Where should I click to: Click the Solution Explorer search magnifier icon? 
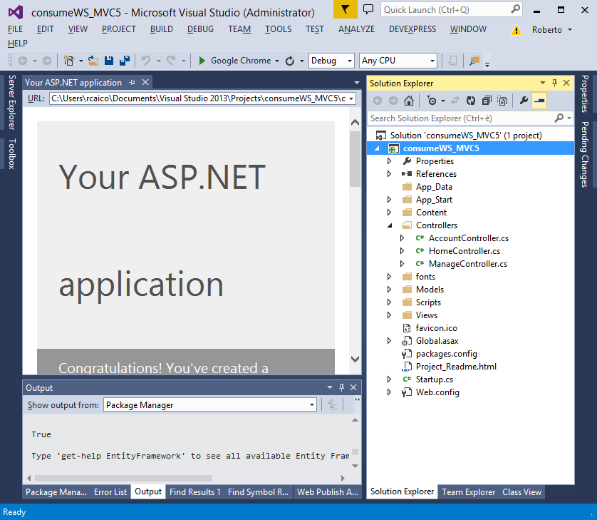(x=559, y=118)
